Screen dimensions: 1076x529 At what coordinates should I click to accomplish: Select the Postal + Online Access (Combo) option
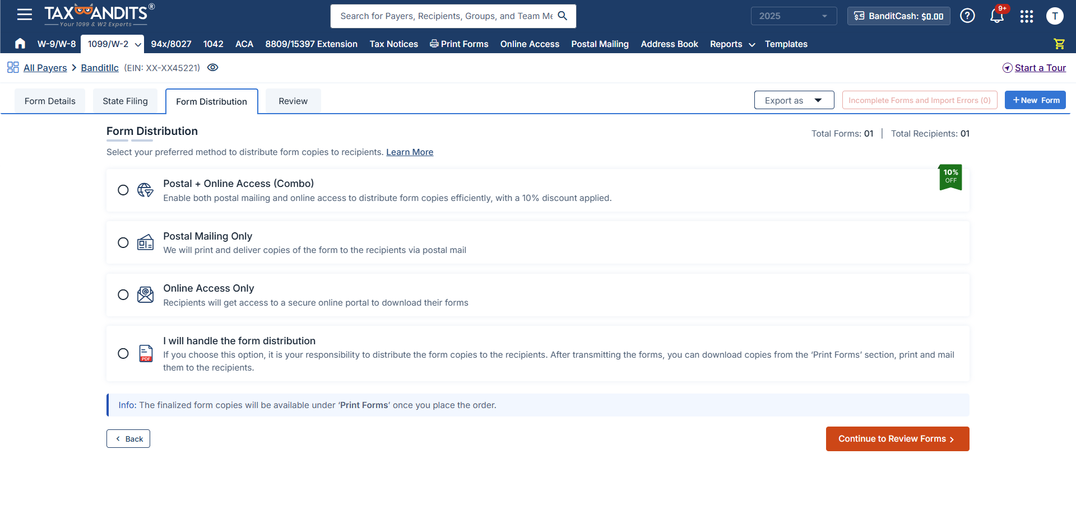[x=123, y=190]
